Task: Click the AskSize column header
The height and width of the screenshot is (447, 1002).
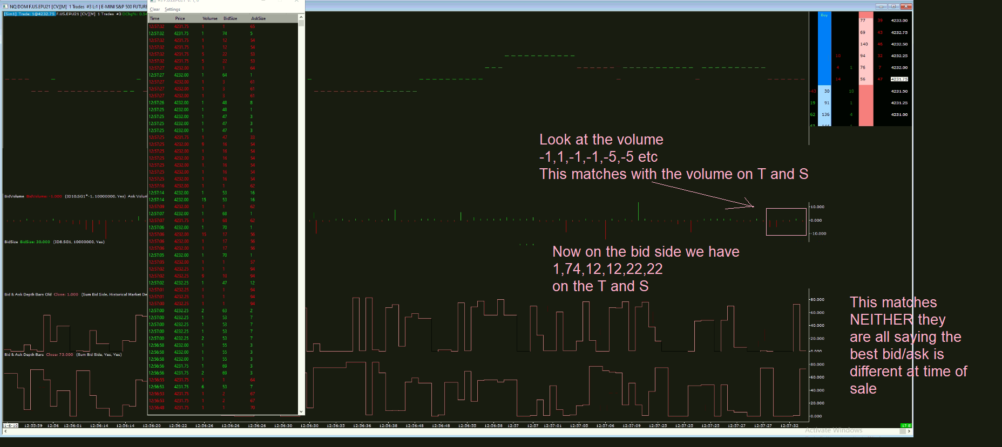Action: point(259,18)
